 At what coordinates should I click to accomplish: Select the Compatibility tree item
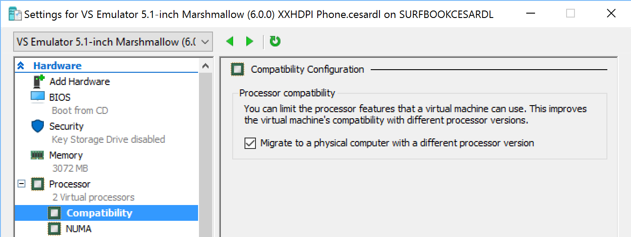[x=99, y=213]
